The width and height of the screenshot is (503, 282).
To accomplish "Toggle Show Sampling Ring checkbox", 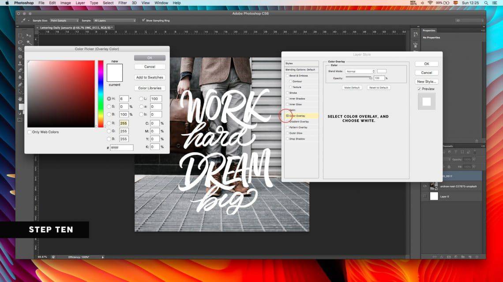I will 143,21.
